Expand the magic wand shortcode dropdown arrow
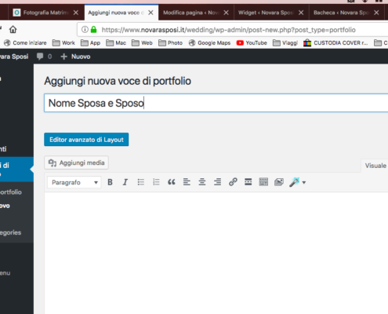 304,183
